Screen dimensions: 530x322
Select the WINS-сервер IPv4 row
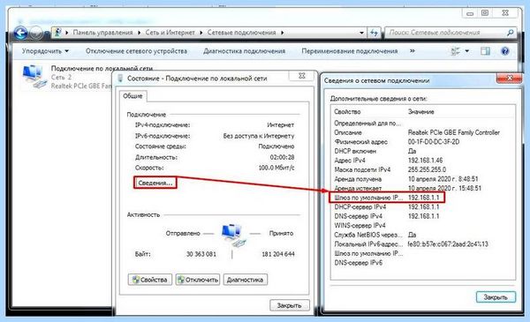[x=422, y=225]
